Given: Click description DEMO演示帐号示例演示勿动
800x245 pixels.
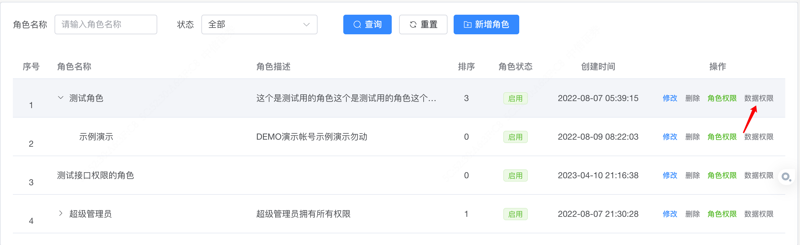Looking at the screenshot, I should [x=311, y=137].
